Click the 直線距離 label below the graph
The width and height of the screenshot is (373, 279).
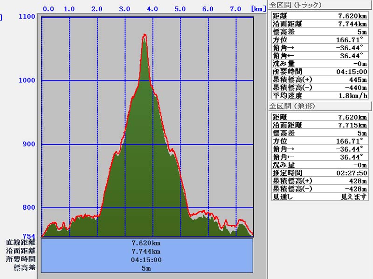[x=21, y=243]
